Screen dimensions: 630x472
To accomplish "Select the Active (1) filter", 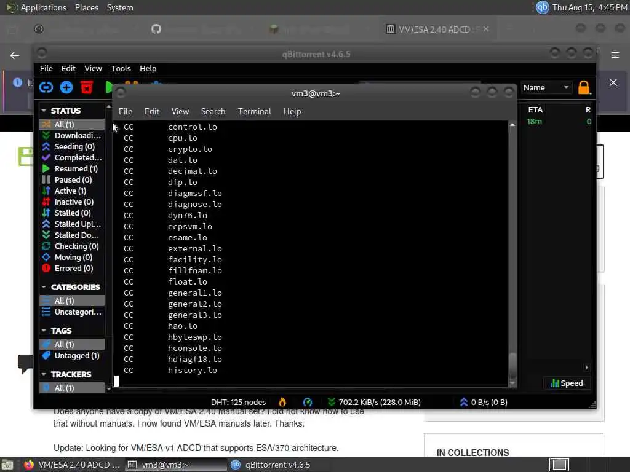I will 73,191.
